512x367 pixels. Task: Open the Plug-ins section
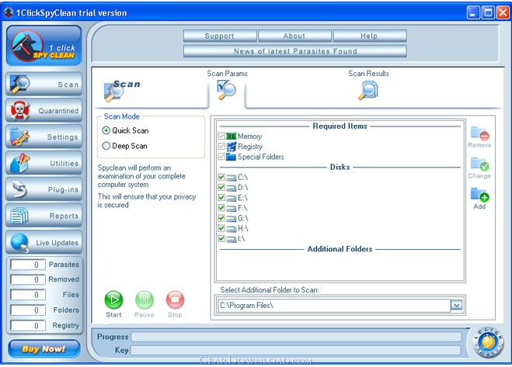tap(44, 189)
